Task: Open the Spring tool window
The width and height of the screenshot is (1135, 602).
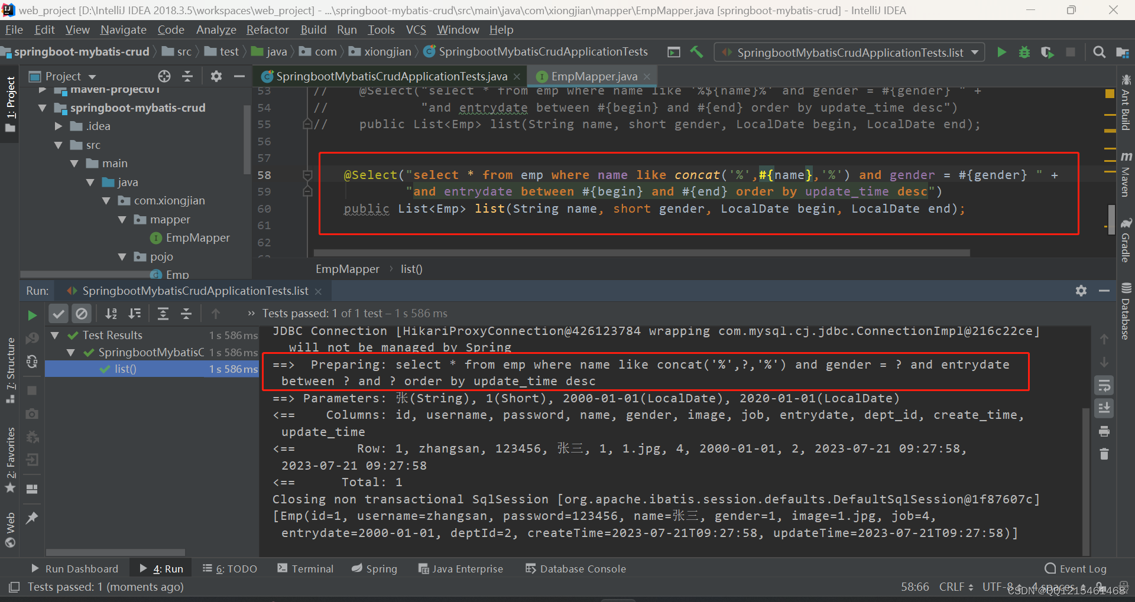Action: (374, 568)
